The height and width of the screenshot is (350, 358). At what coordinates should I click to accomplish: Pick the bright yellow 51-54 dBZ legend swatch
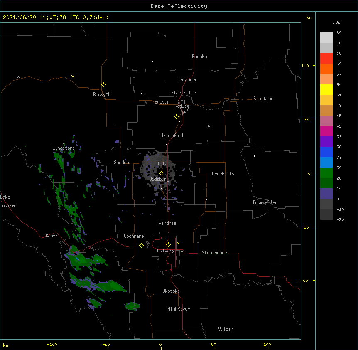(x=326, y=89)
